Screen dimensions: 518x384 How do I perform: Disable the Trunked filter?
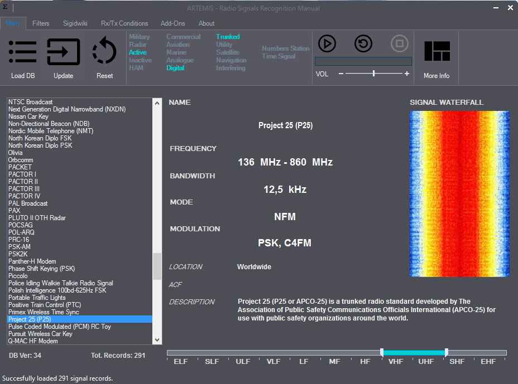tap(228, 37)
